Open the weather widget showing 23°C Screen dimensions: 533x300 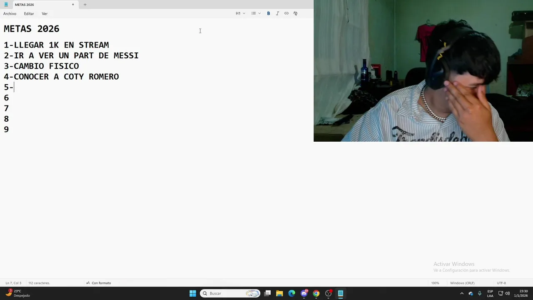click(17, 293)
